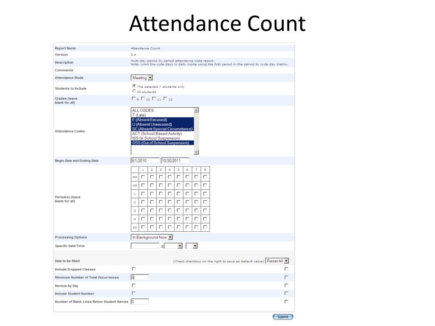Viewport: 435px width, 326px height.
Task: Check AS period for cycle day 8
Action: (x=205, y=227)
